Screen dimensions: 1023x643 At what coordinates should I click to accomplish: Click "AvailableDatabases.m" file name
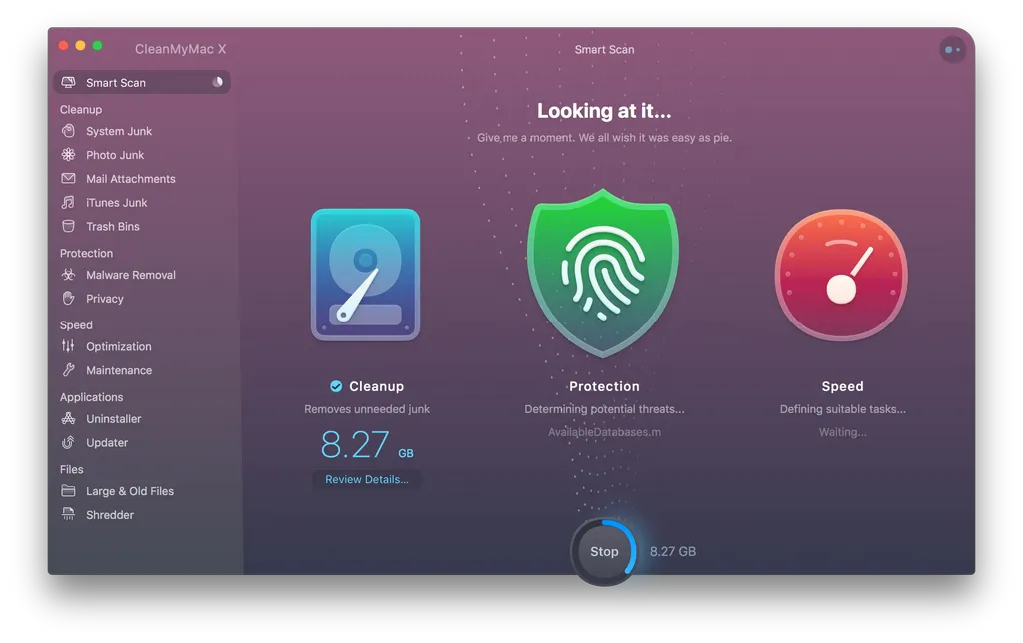[604, 432]
